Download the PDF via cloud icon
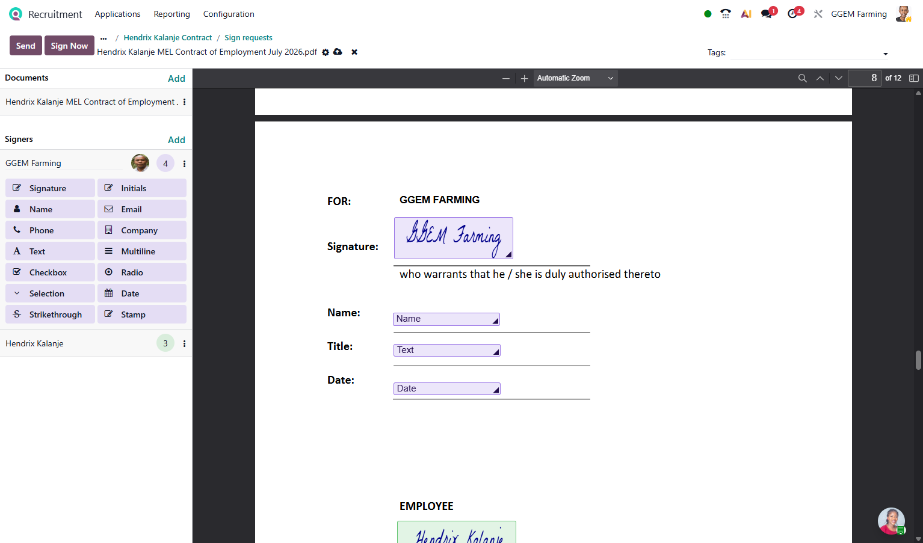Viewport: 923px width, 543px height. point(338,52)
